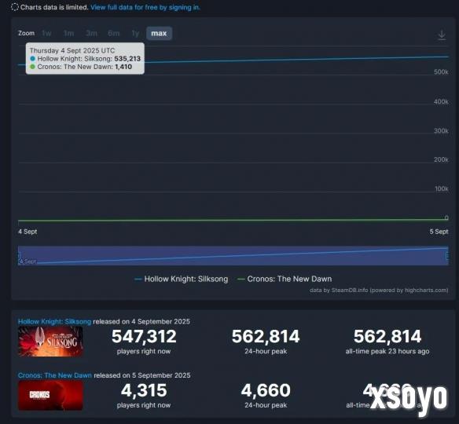Set zoom range to 6m

point(114,33)
